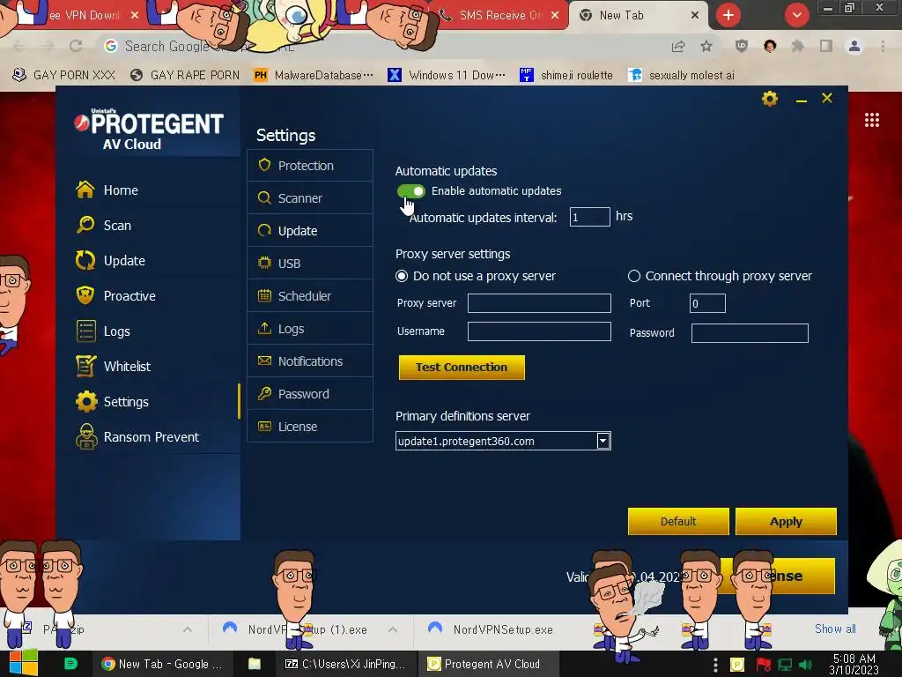The image size is (902, 677).
Task: Open Google apps grid icon
Action: tap(872, 120)
